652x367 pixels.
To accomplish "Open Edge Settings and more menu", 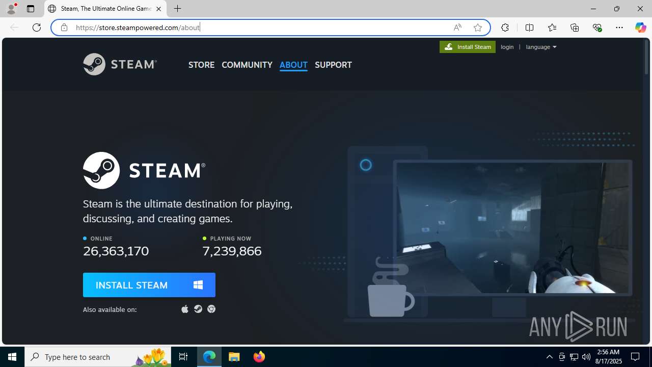I will click(x=619, y=28).
